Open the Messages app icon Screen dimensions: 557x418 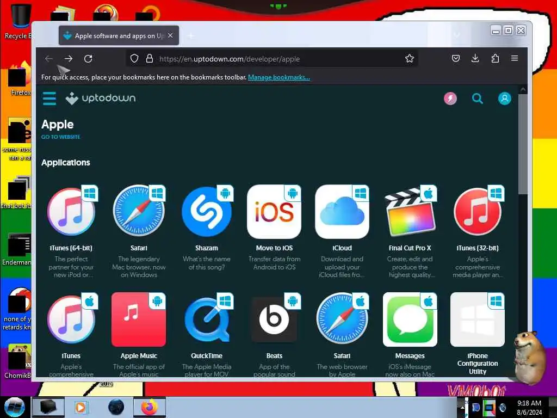(410, 319)
